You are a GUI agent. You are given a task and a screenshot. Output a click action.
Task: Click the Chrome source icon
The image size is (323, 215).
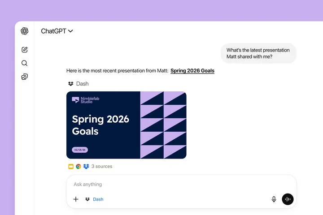(78, 167)
